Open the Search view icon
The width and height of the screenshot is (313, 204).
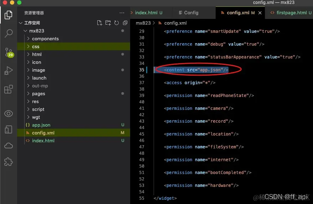[x=9, y=33]
